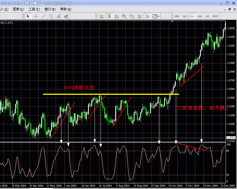This screenshot has width=237, height=189.
Task: Select the crosshair tool
Action: pyautogui.click(x=36, y=16)
